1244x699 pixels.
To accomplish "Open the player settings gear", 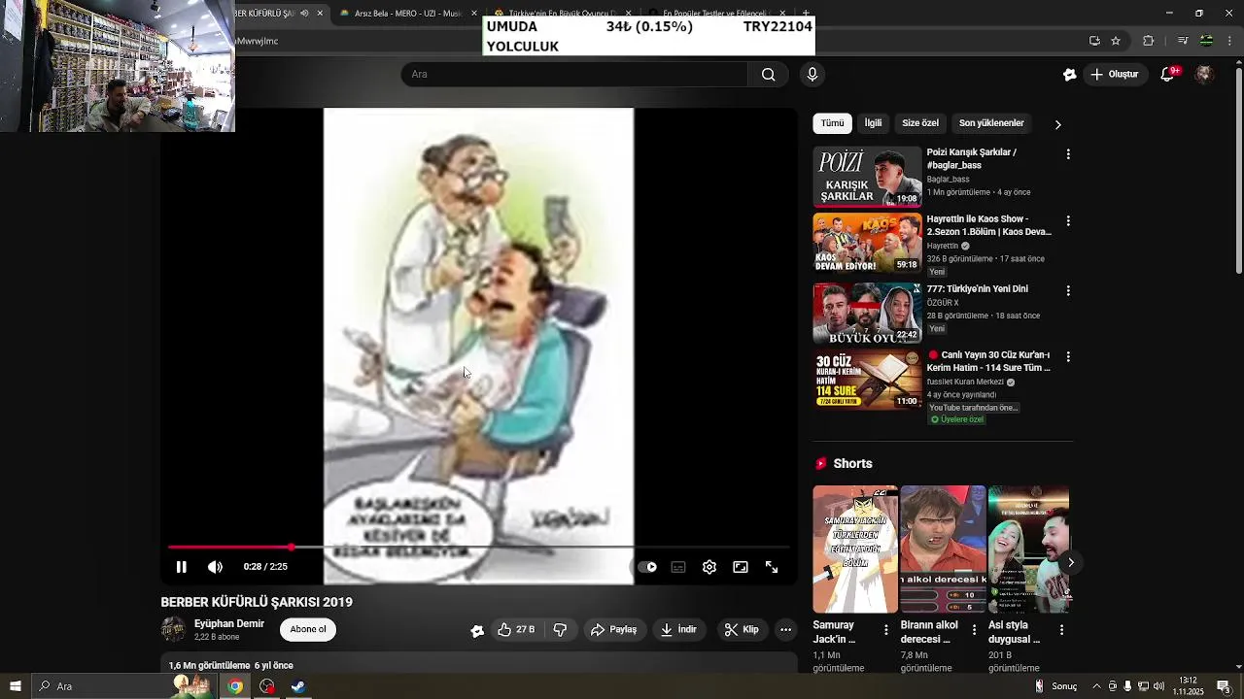I will coord(709,567).
